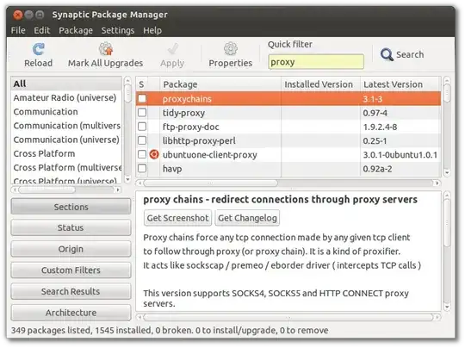
Task: Mark the tidy-proxy checkbox
Action: (x=142, y=113)
